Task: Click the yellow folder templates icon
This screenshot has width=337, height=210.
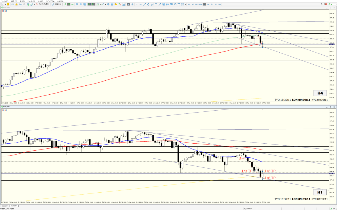Action: coord(116,4)
